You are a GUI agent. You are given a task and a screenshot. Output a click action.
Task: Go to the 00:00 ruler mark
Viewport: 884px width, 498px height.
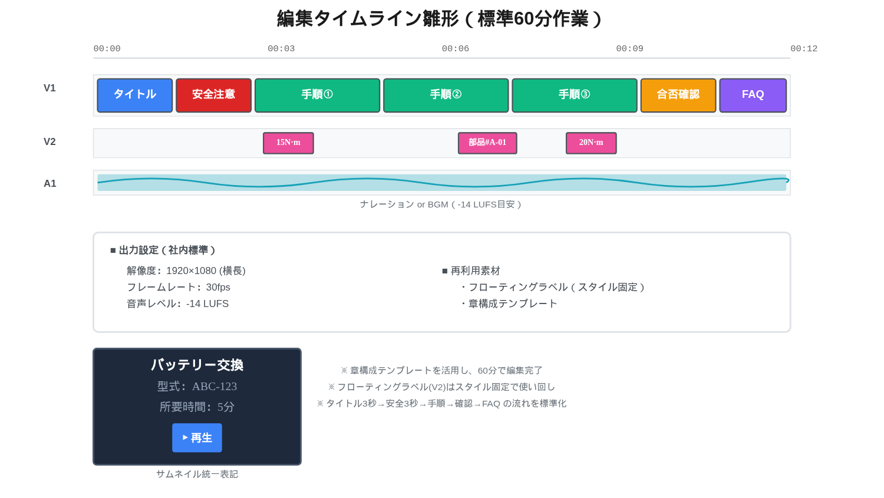point(107,49)
